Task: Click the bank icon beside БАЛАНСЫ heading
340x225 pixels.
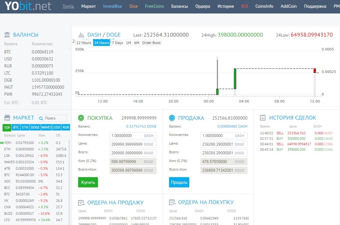Action: (x=7, y=35)
